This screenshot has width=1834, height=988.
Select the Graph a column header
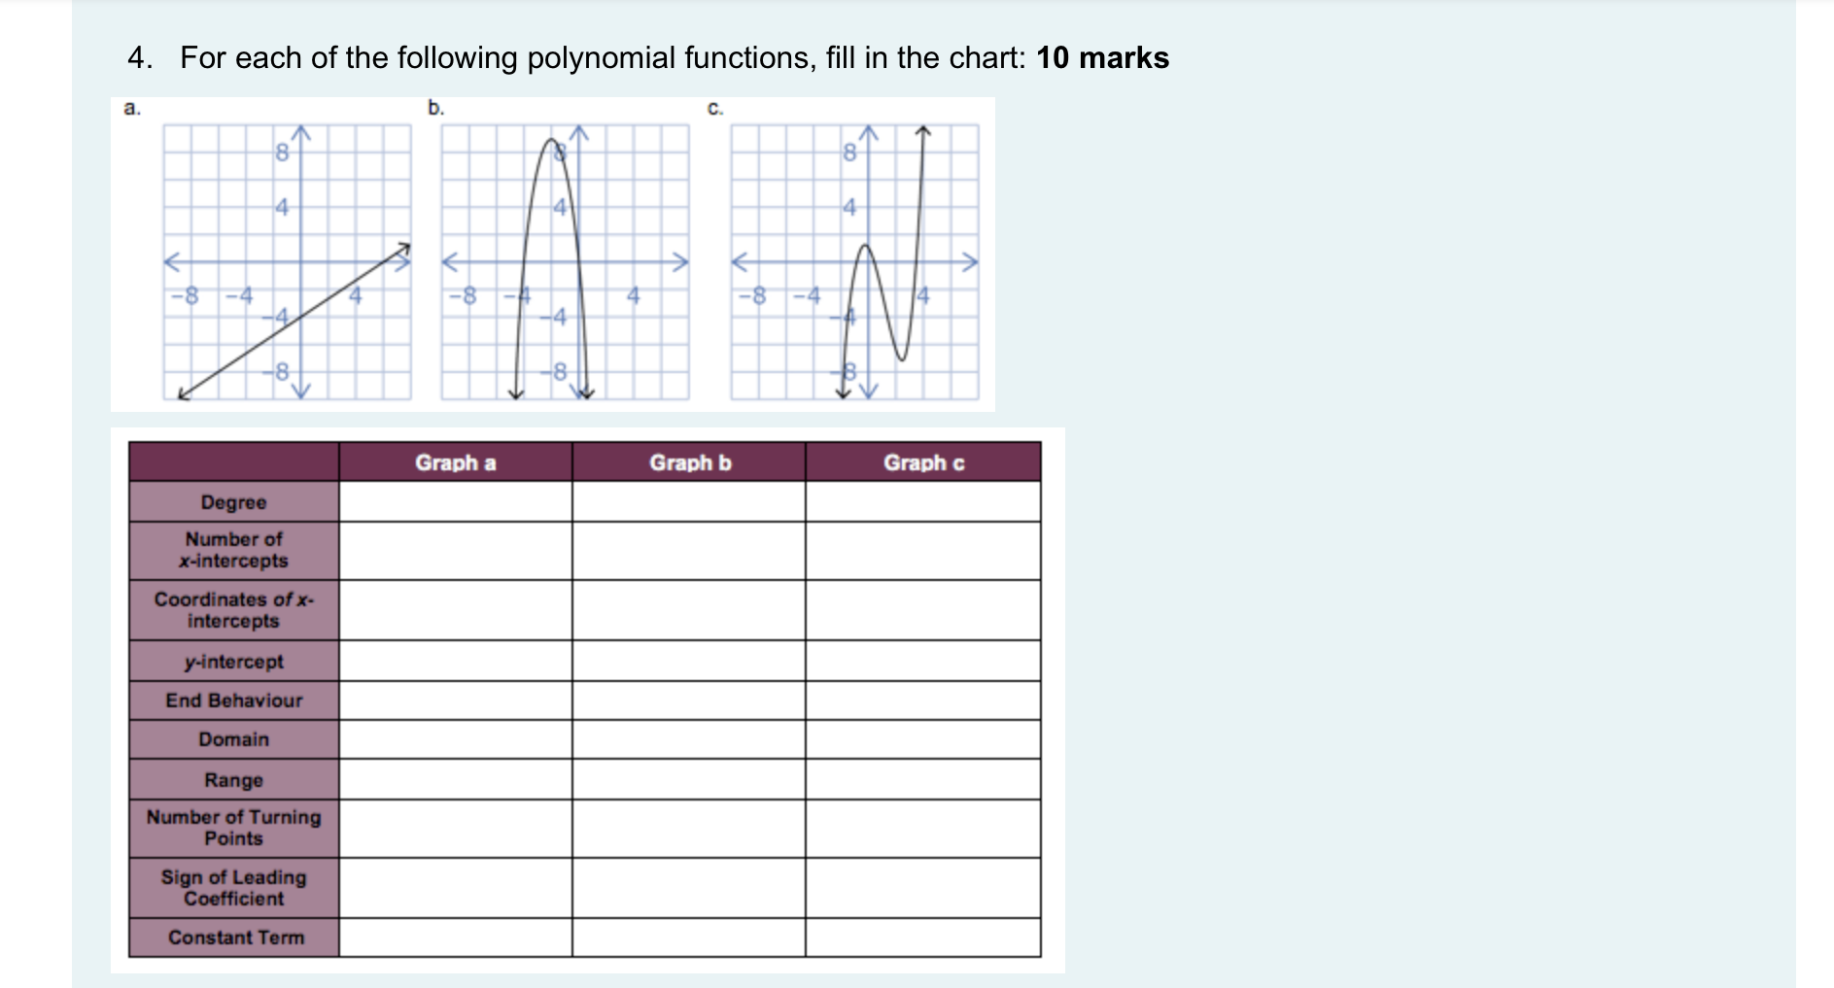(455, 462)
